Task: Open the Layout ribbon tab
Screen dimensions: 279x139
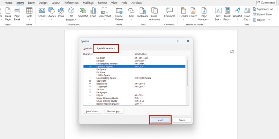Action: point(56,3)
